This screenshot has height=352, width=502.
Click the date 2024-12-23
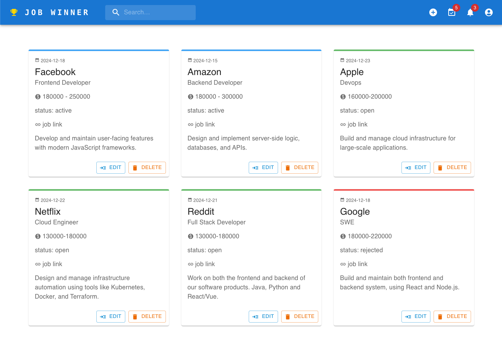358,61
